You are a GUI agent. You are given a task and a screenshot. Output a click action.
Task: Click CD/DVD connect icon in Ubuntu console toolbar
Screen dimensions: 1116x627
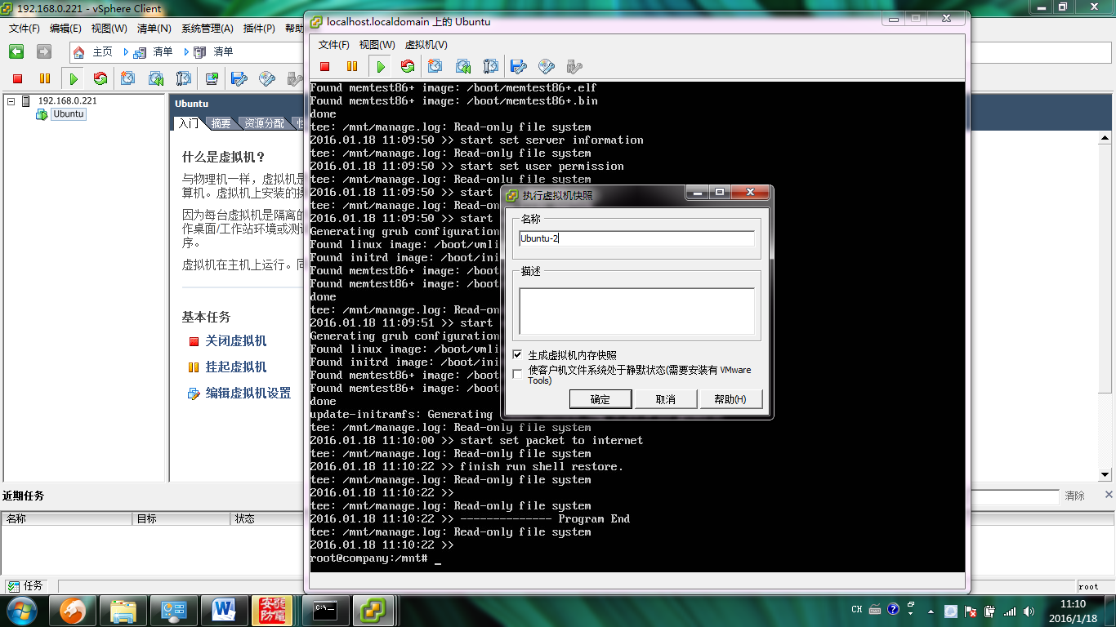pos(547,66)
